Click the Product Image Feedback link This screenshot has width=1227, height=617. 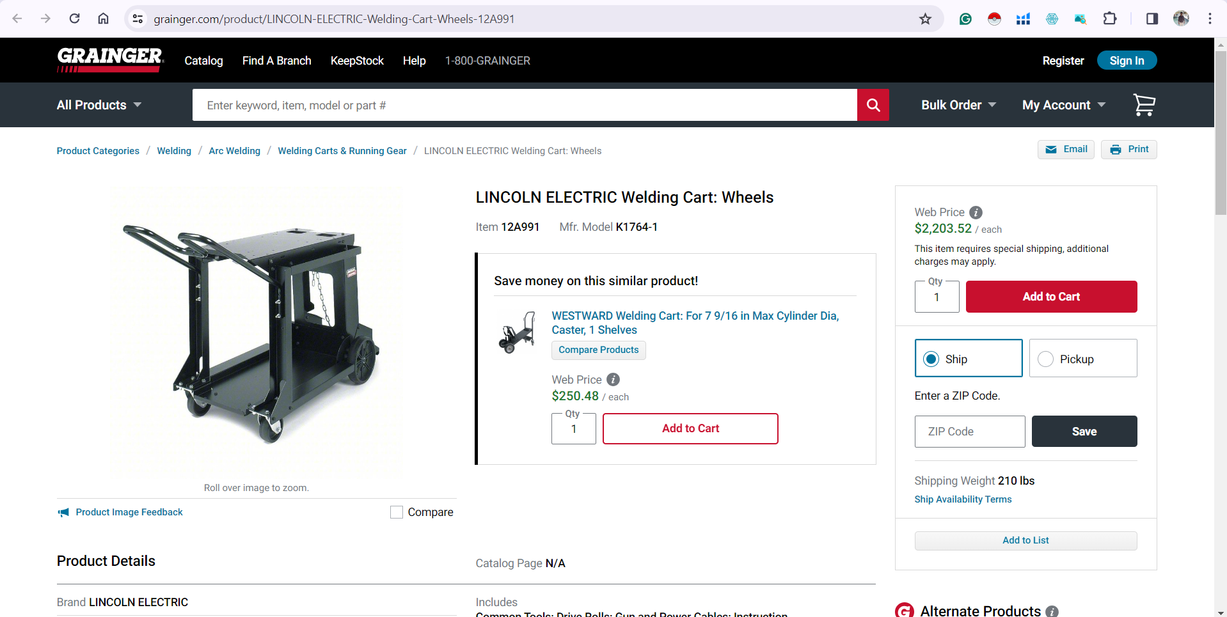[x=120, y=512]
